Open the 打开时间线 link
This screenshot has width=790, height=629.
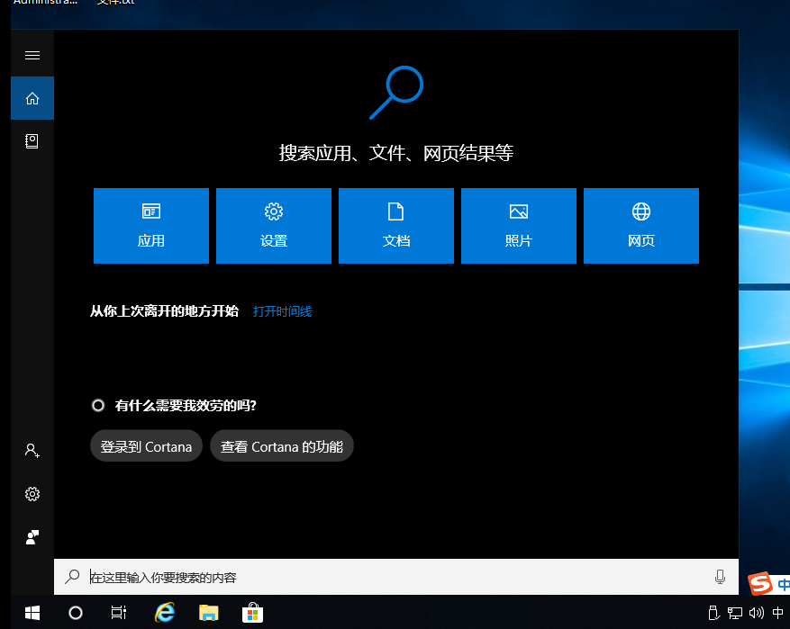[x=282, y=311]
